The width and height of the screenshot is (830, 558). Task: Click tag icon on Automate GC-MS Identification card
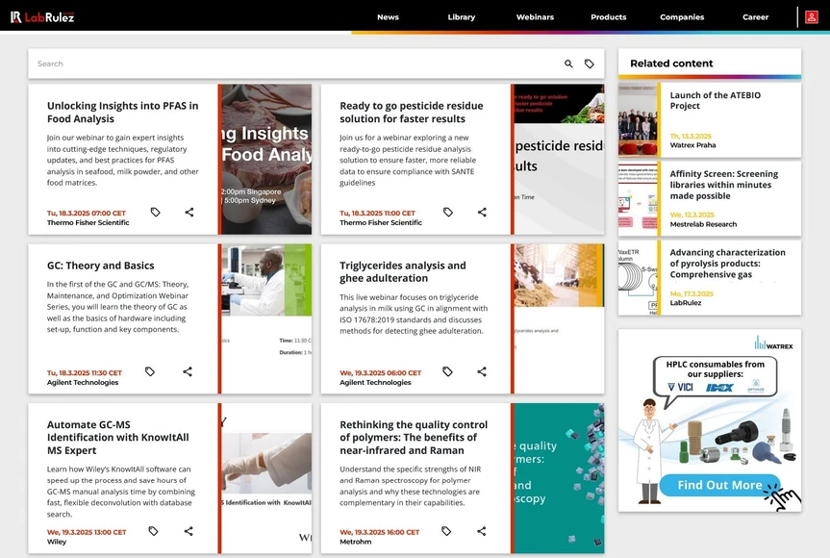153,531
